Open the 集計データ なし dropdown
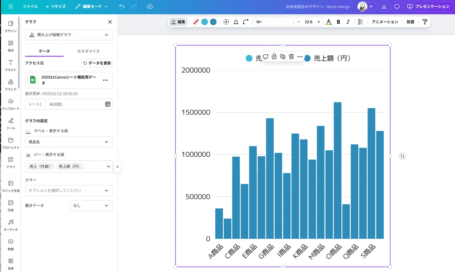The image size is (455, 272). (91, 206)
